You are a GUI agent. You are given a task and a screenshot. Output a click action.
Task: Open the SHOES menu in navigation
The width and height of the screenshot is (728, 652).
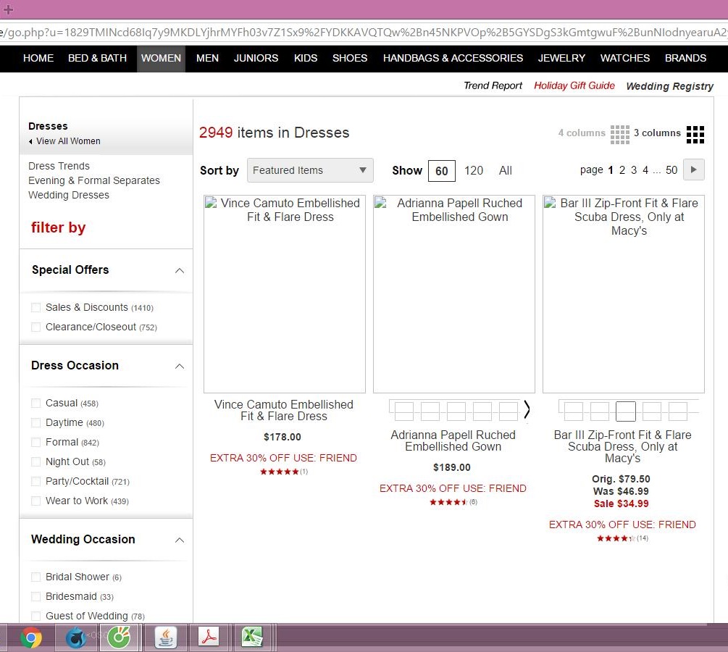[x=350, y=58]
